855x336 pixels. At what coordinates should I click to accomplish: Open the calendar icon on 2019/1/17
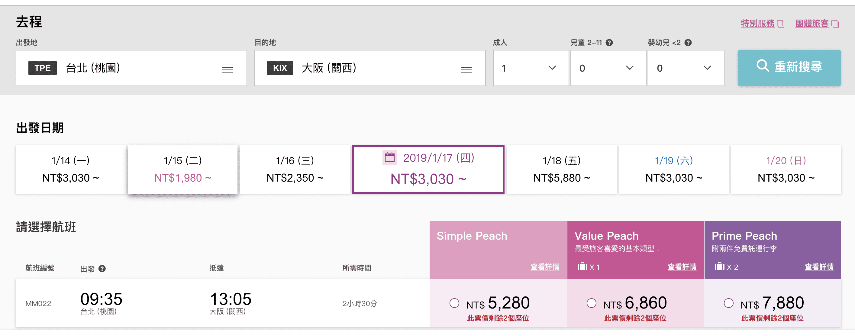[390, 157]
